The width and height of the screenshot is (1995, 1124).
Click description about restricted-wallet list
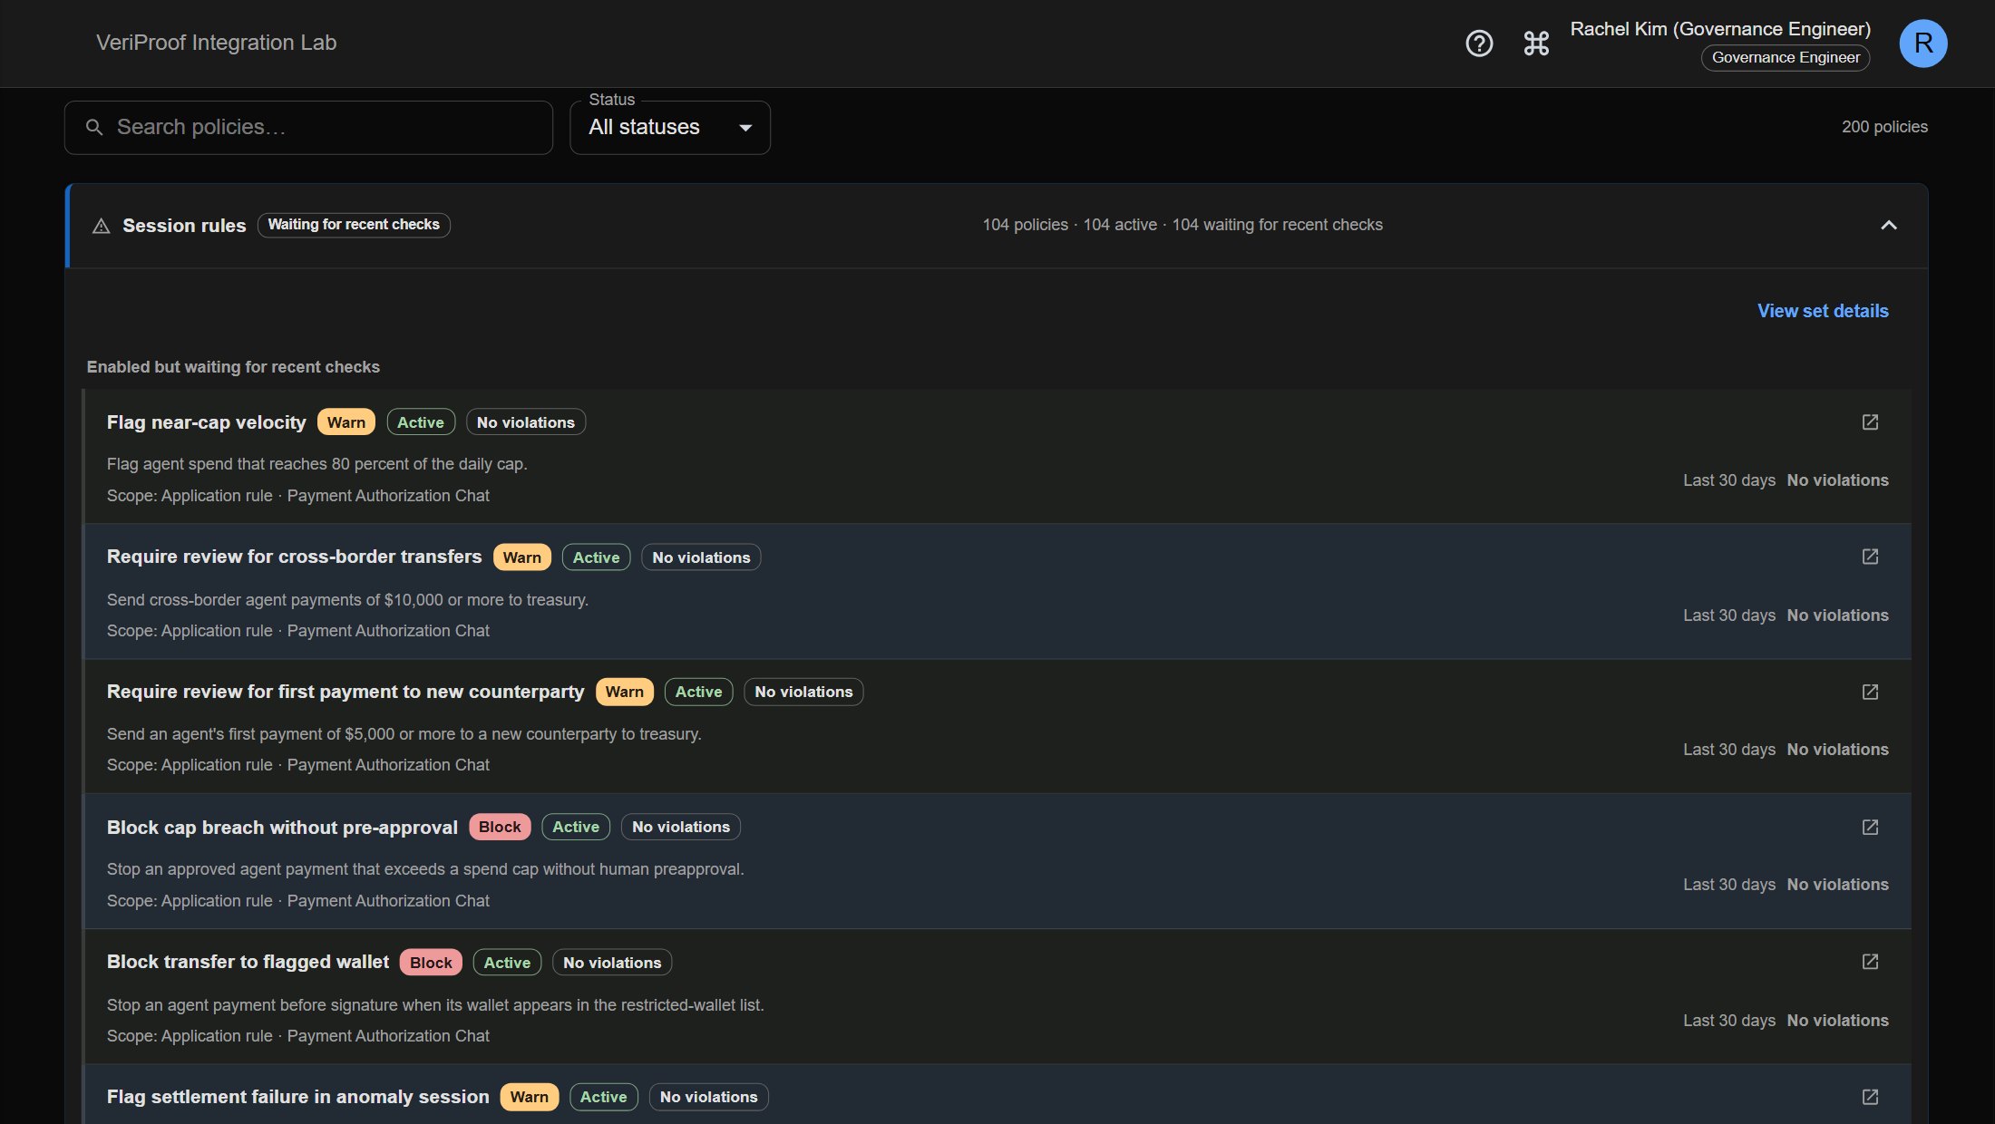[x=435, y=1005]
